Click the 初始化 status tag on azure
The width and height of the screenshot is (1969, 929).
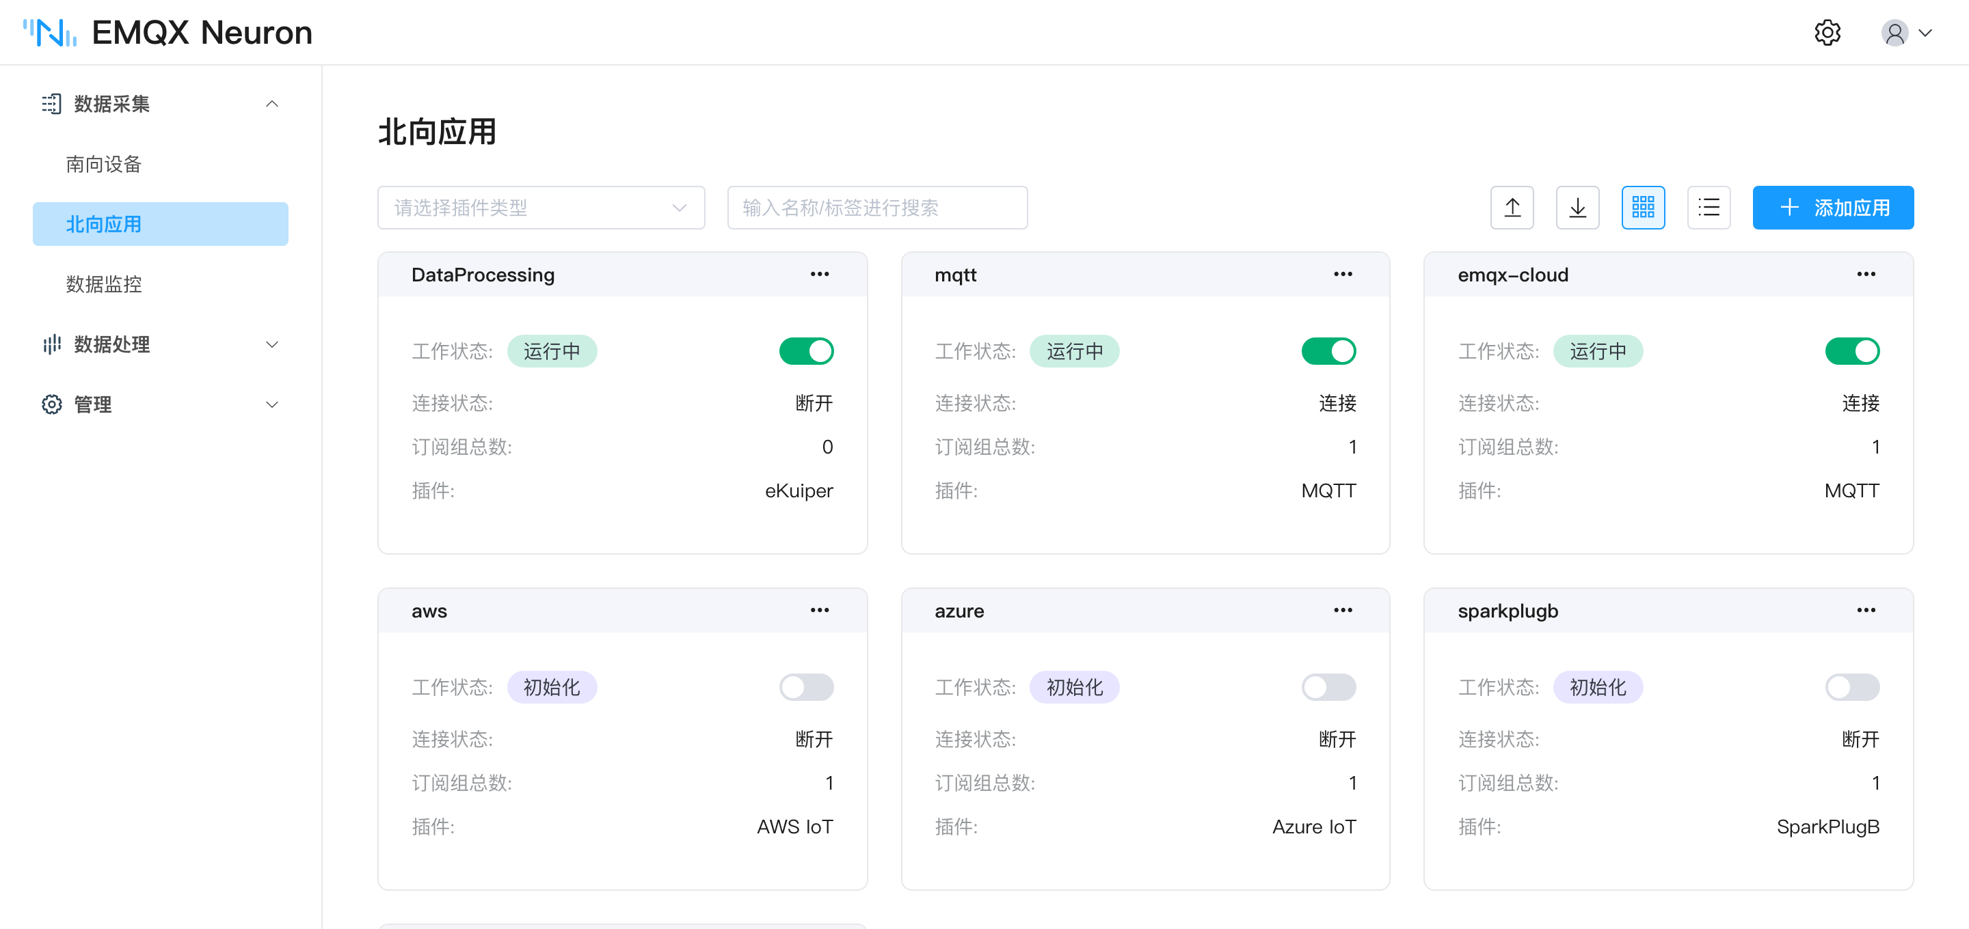coord(1075,688)
